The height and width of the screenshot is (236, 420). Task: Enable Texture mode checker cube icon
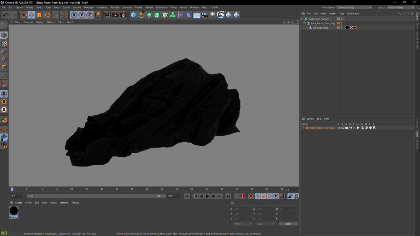point(4,43)
